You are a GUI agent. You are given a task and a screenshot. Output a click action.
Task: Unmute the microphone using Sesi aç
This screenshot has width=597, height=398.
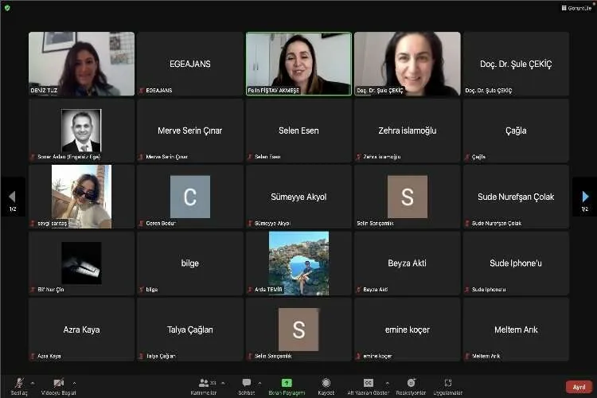click(19, 385)
